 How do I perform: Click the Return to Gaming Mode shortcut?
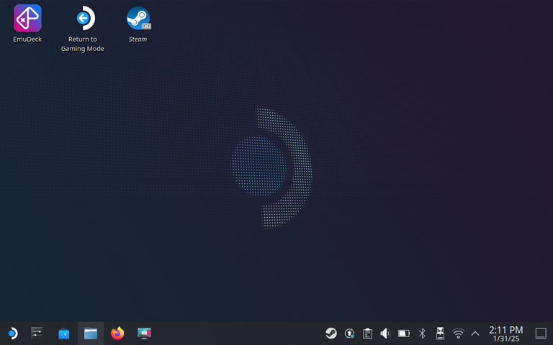82,19
